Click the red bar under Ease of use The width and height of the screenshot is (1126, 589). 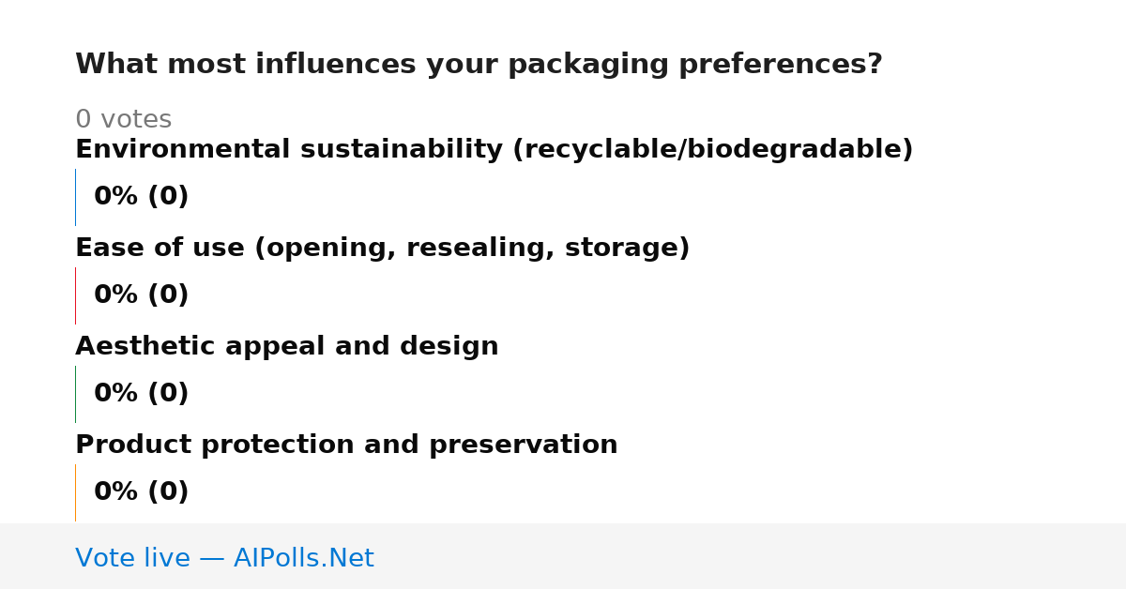pos(75,295)
